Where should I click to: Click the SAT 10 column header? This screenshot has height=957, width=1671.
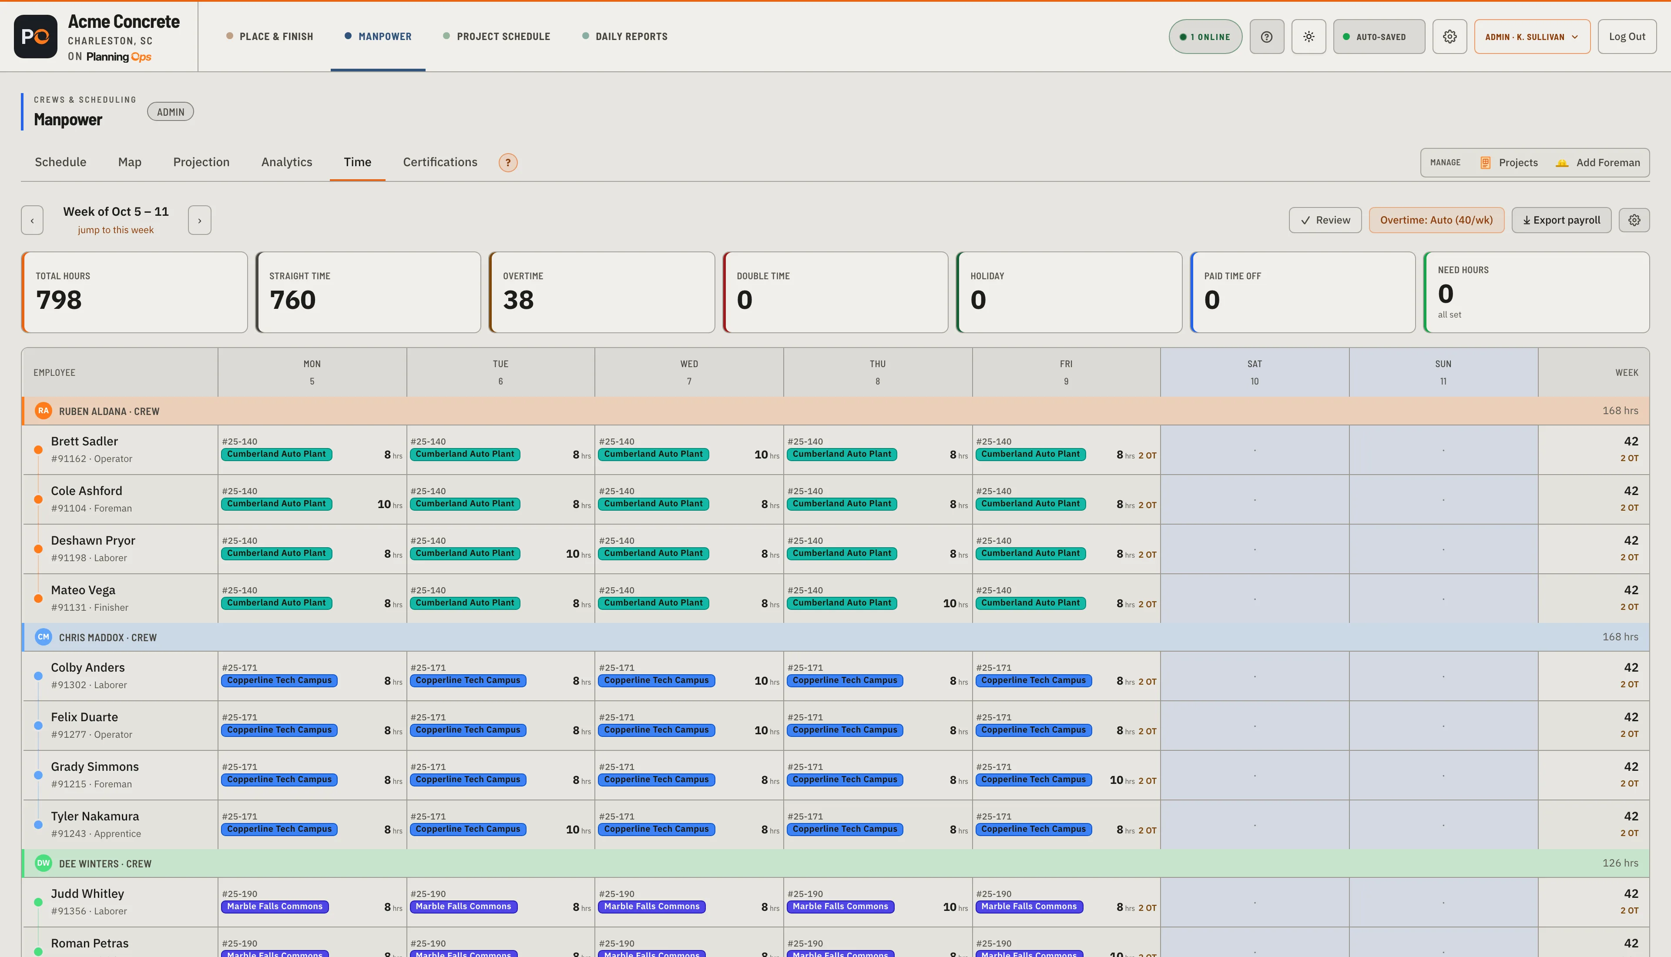pyautogui.click(x=1254, y=373)
